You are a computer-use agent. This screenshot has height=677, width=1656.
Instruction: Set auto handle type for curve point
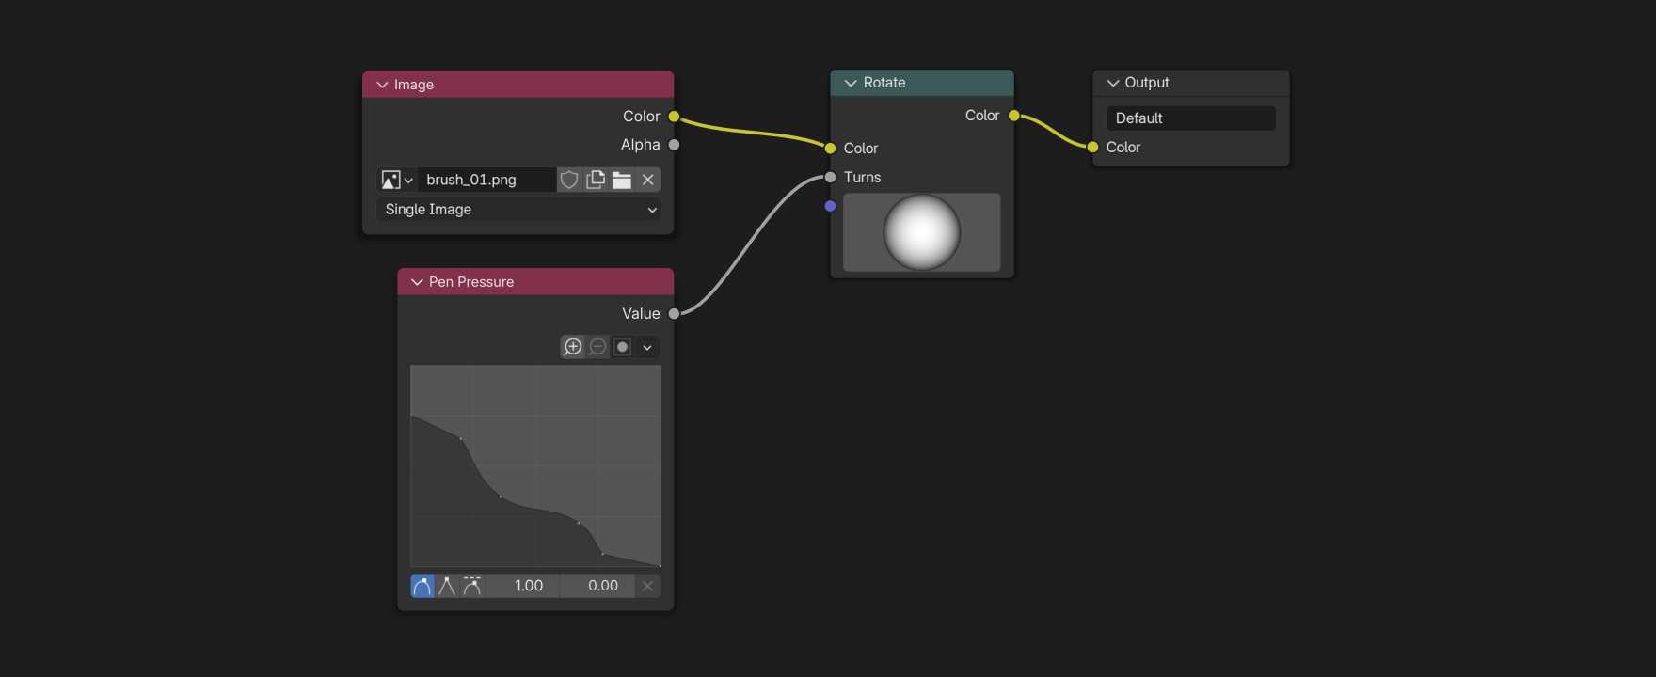(422, 586)
